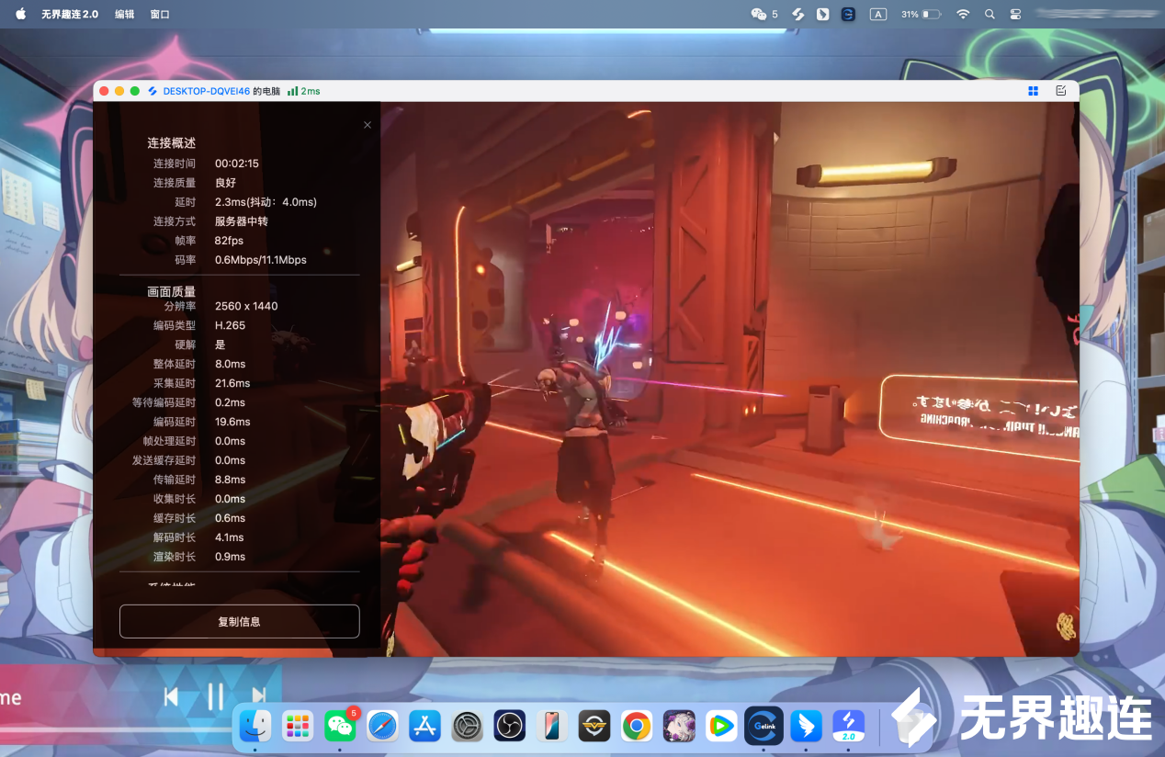Click the 缓存时长 value 0.6ms
This screenshot has height=757, width=1165.
coord(231,518)
